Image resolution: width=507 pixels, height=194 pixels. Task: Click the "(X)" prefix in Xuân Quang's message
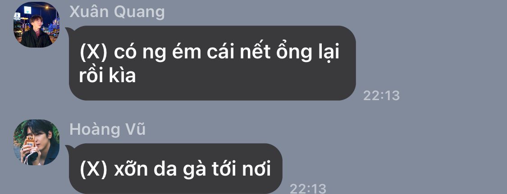tap(93, 53)
